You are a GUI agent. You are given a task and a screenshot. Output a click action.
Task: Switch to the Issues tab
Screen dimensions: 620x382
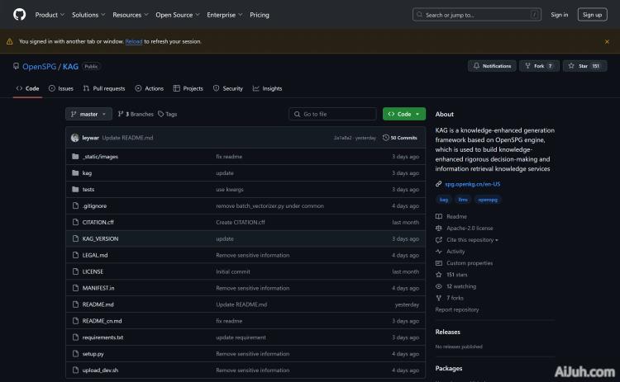tap(61, 88)
